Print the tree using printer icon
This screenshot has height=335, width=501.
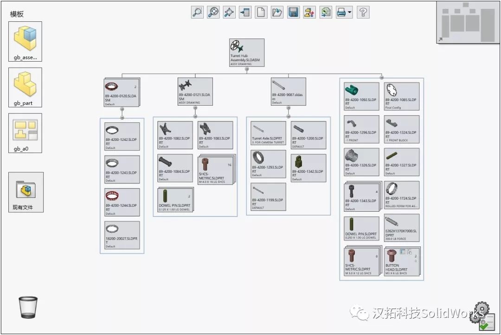click(x=341, y=13)
